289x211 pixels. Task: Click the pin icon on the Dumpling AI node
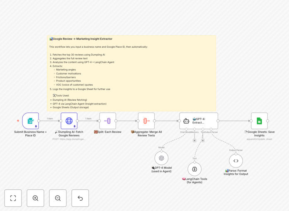(75, 126)
